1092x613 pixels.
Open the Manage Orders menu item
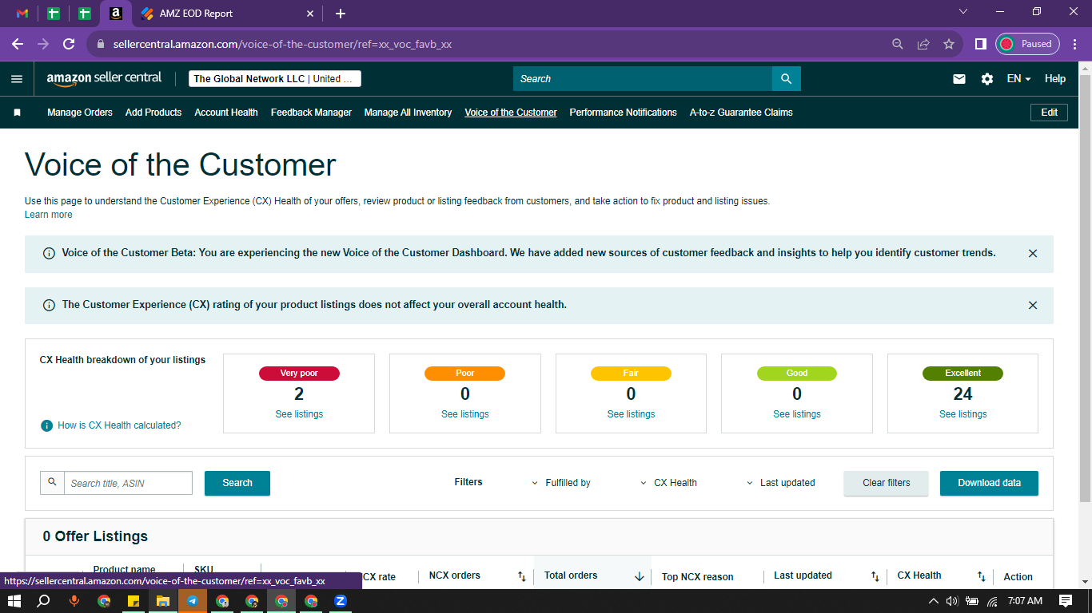[x=80, y=113]
